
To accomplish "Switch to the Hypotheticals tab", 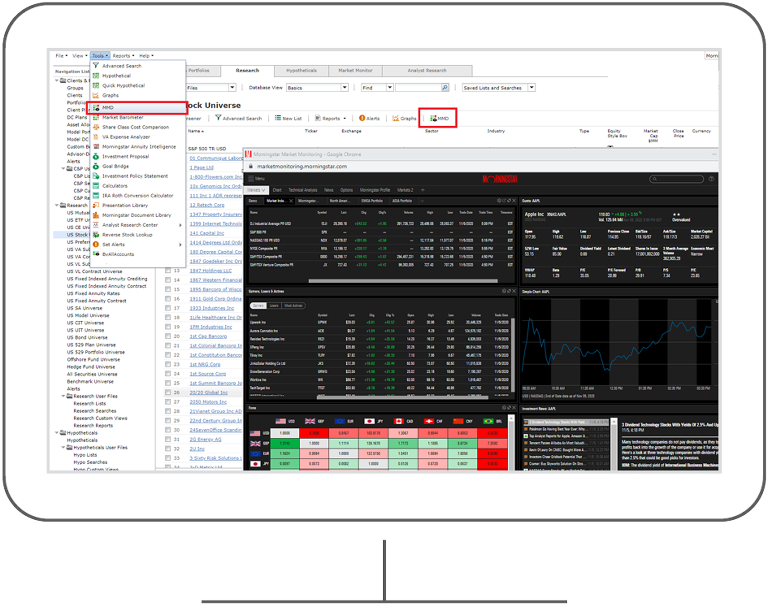I will [301, 71].
